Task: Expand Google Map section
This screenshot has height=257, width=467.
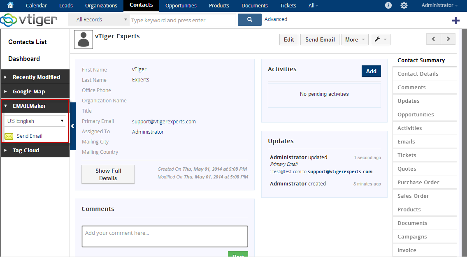Action: [x=35, y=91]
